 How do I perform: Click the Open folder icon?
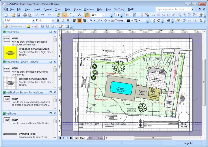(x=14, y=15)
